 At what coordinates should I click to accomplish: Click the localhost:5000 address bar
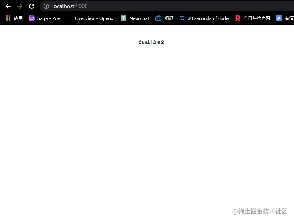167,6
